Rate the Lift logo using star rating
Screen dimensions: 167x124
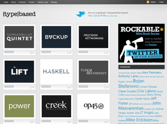click(9, 87)
